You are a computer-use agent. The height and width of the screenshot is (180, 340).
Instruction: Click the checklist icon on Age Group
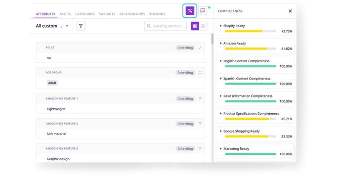[x=200, y=73]
